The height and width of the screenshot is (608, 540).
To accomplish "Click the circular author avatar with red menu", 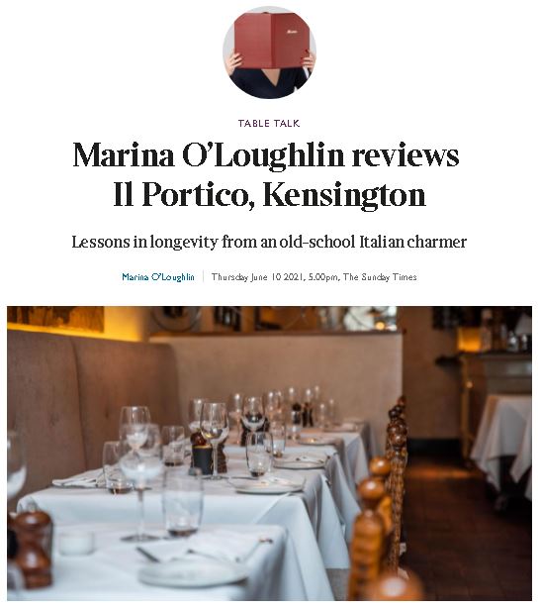I will tap(269, 52).
